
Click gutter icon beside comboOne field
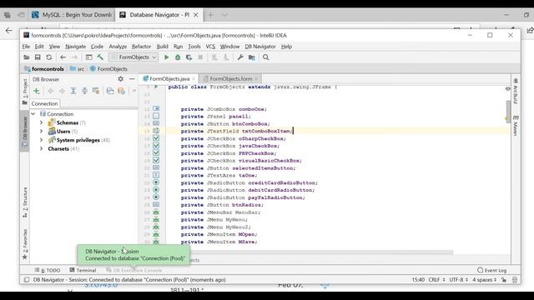coord(156,108)
